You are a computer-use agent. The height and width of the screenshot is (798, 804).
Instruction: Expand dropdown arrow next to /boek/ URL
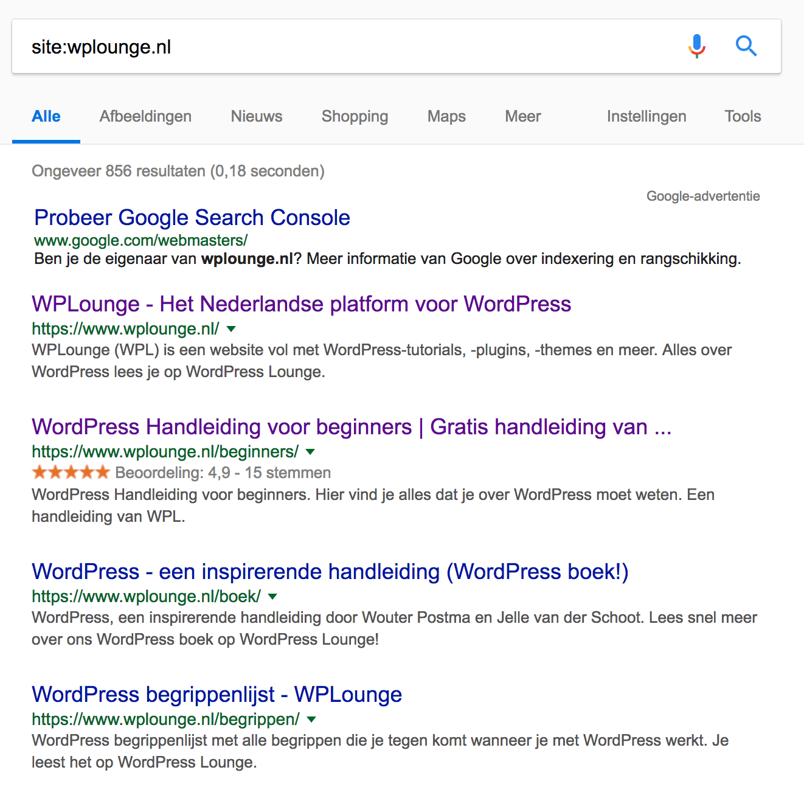coord(272,597)
